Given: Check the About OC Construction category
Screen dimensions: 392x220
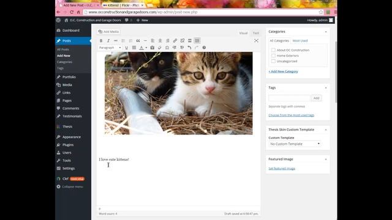Looking at the screenshot, I should pyautogui.click(x=273, y=50).
